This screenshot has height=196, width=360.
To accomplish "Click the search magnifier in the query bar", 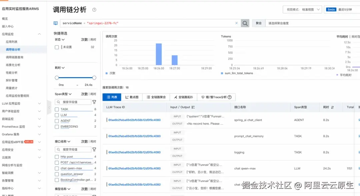I will pyautogui.click(x=245, y=24).
